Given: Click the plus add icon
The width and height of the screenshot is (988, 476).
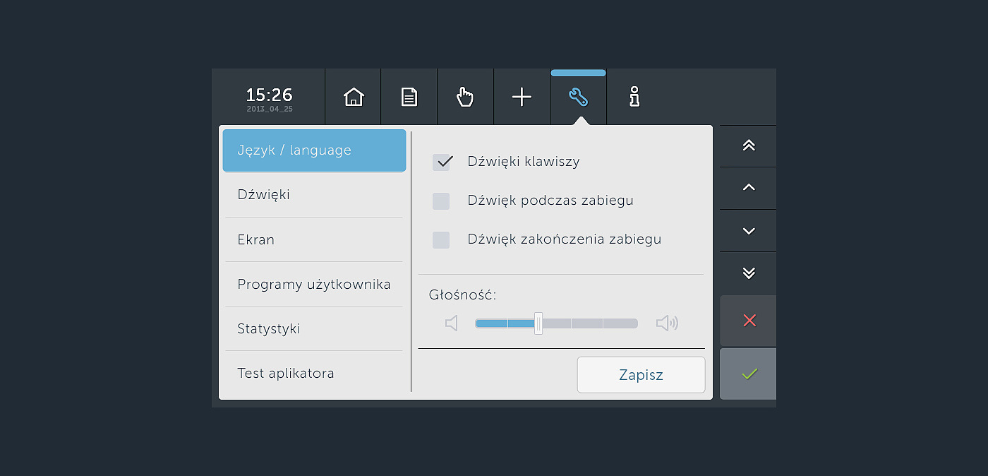Looking at the screenshot, I should tap(522, 97).
